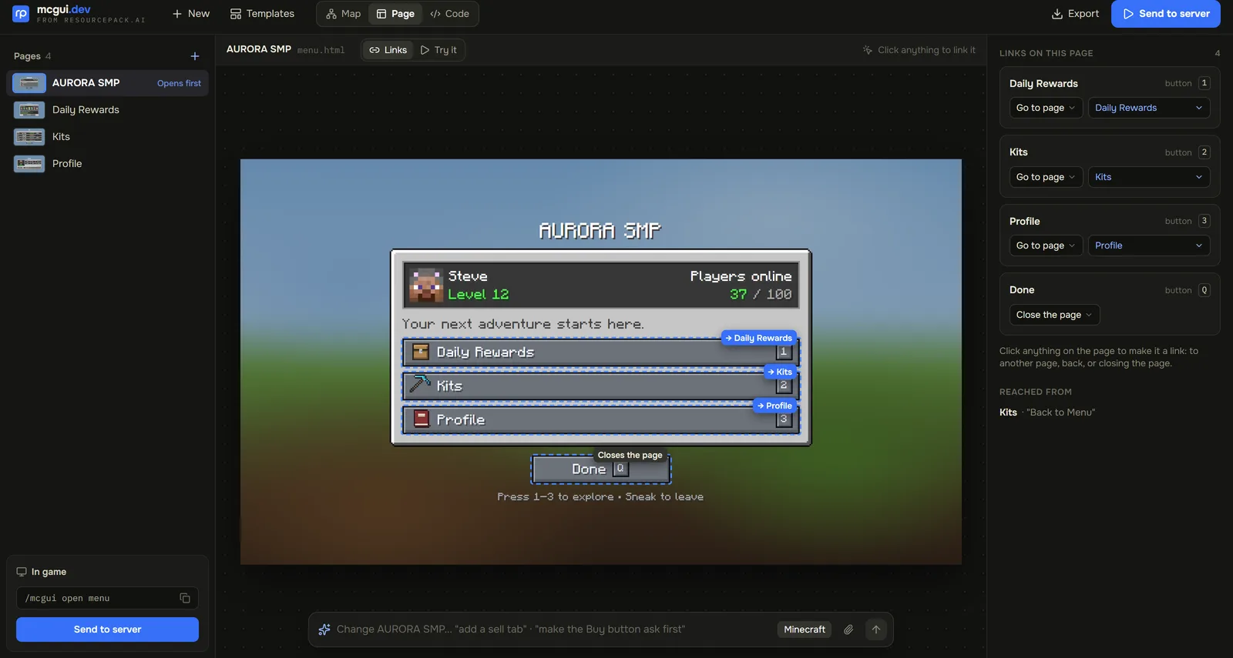Click the Steve player head avatar
This screenshot has width=1233, height=658.
tap(425, 285)
